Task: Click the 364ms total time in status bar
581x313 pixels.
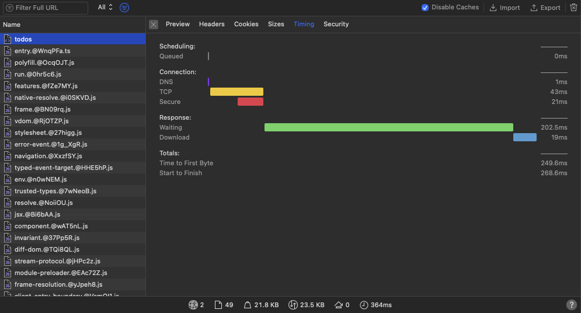Action: [381, 305]
